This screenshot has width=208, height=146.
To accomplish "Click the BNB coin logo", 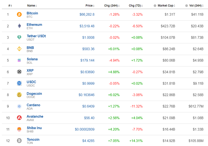I will [19, 49].
